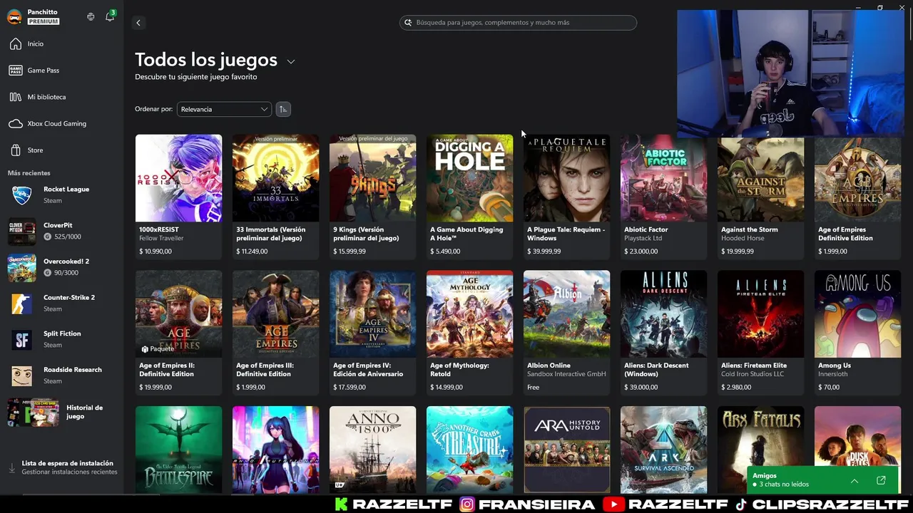Open the 9 Kings game tile

[x=372, y=196]
